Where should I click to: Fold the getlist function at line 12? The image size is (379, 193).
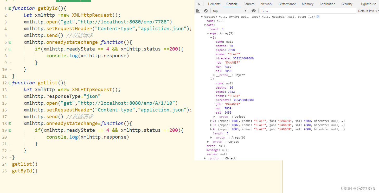coord(10,83)
